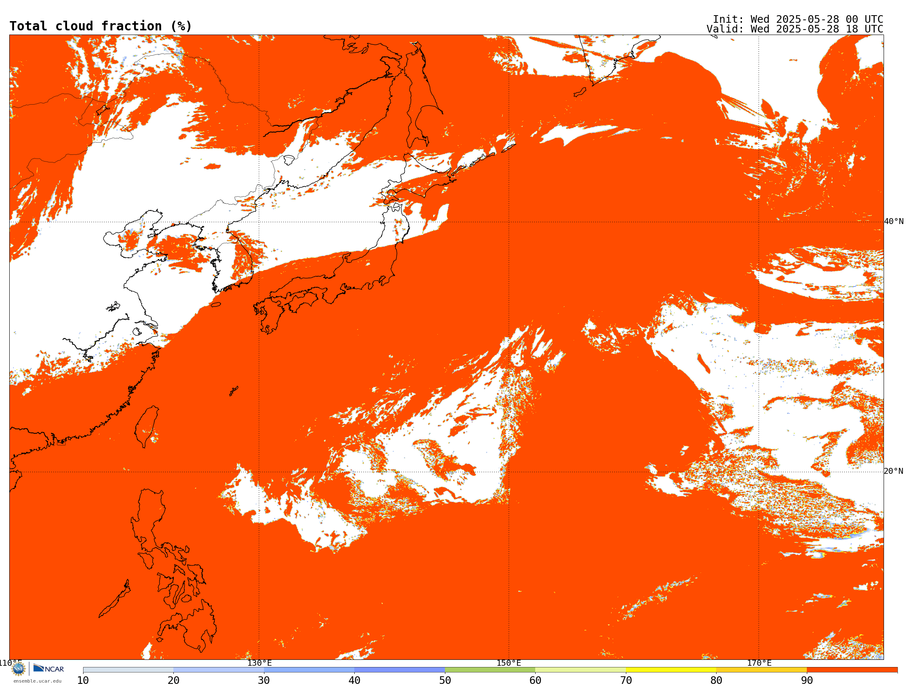Image resolution: width=911 pixels, height=686 pixels.
Task: Click the colorbar tick label 90
Action: (x=807, y=681)
